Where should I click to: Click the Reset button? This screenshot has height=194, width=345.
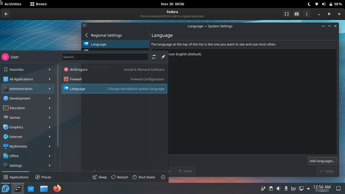(185, 171)
